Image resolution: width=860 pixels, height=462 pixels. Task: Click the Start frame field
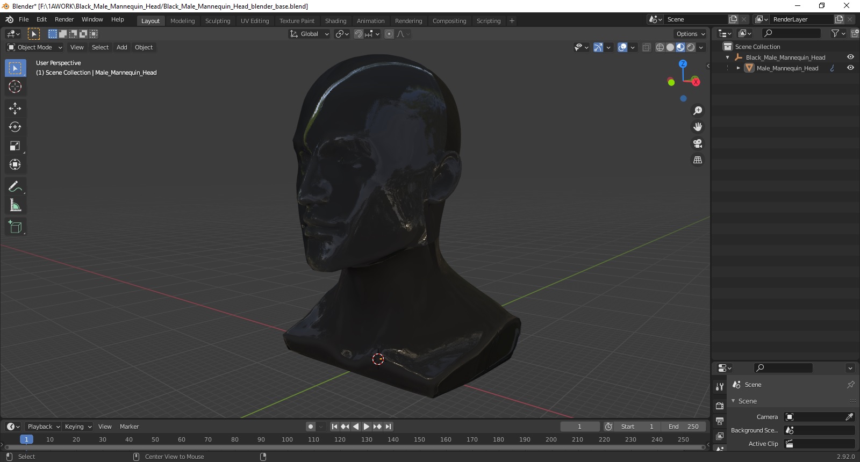pyautogui.click(x=637, y=427)
